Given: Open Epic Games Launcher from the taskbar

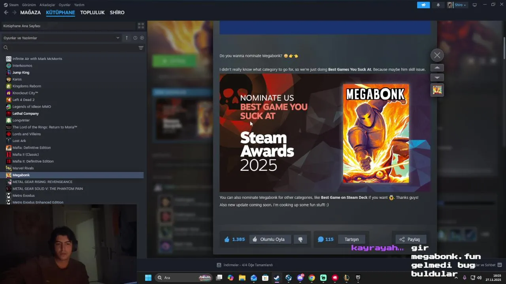Looking at the screenshot, I should coord(358,278).
